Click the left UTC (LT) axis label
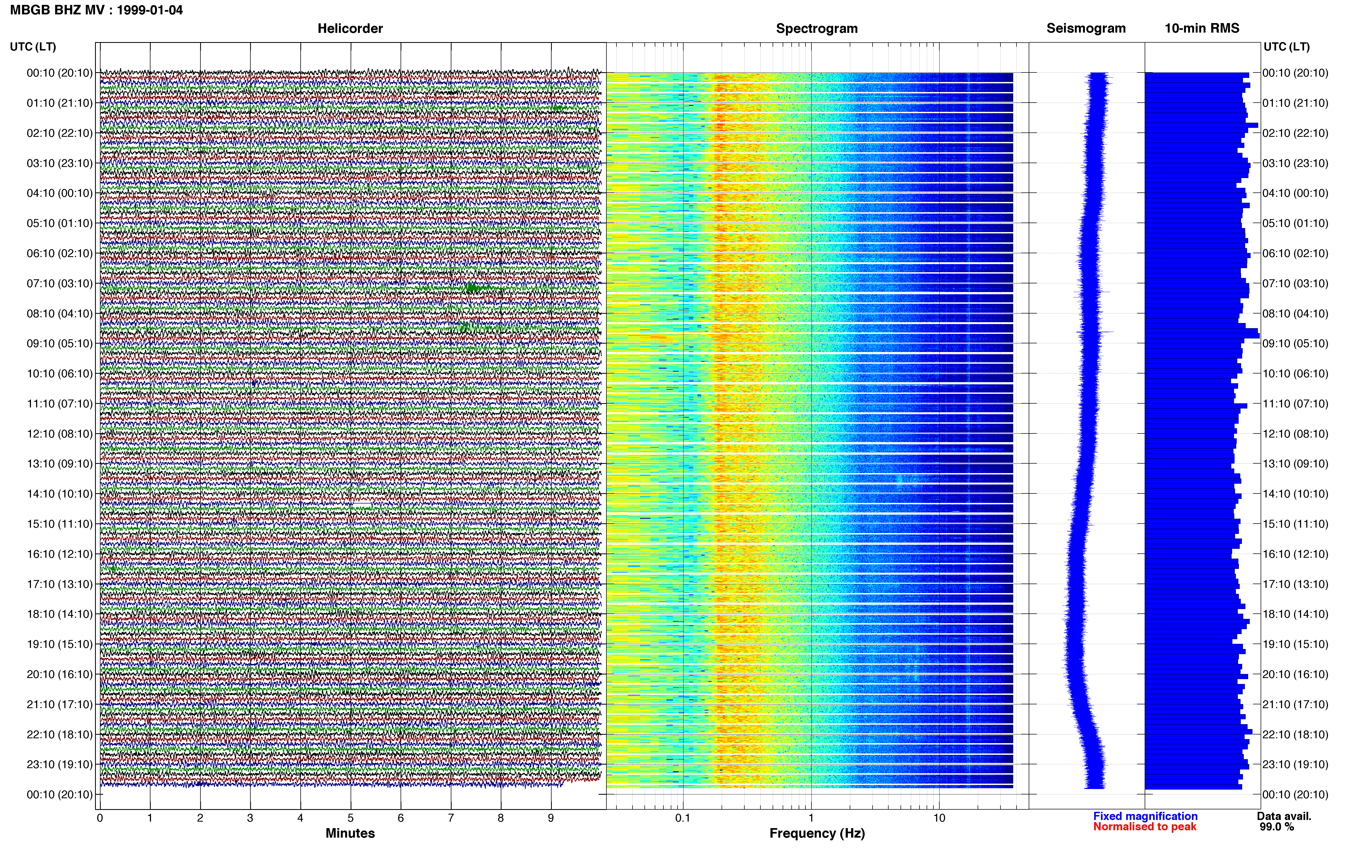 pyautogui.click(x=33, y=47)
